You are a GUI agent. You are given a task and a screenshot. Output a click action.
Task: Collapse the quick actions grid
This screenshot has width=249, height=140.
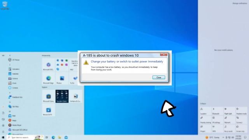point(203,104)
